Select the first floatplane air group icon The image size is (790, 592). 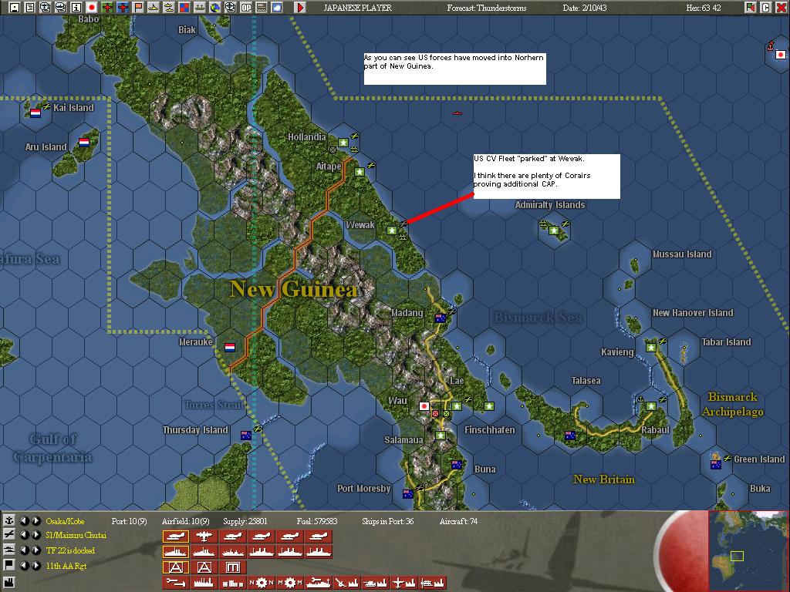coord(175,536)
